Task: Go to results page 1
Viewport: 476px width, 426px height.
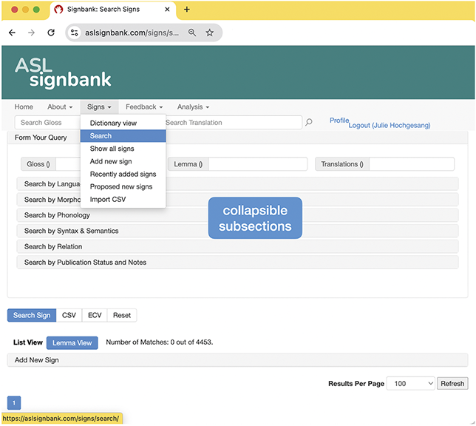Action: (x=14, y=403)
